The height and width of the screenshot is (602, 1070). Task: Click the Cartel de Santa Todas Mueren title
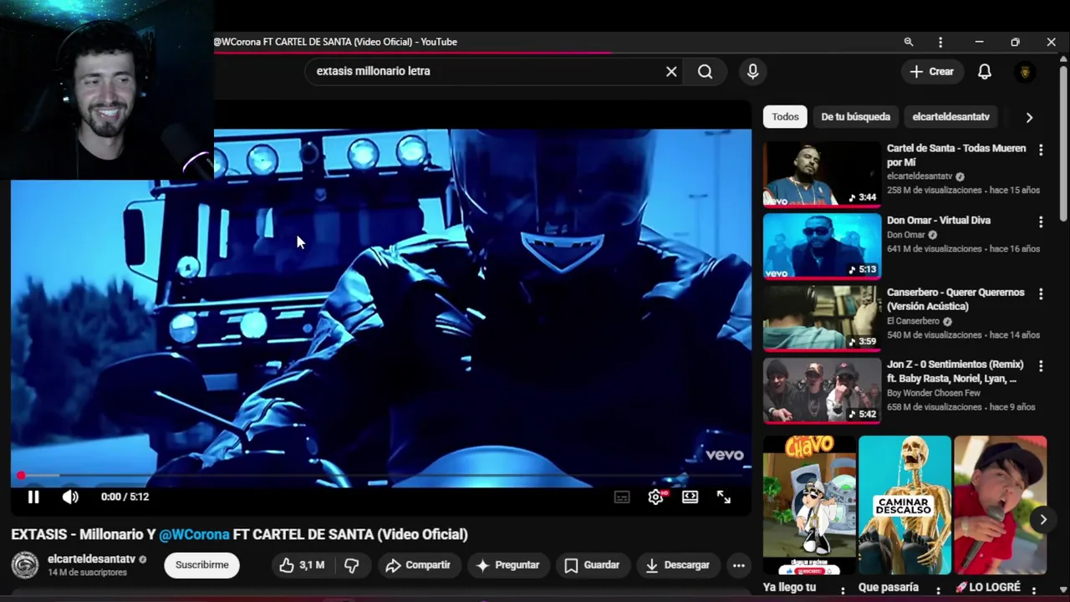pos(956,156)
